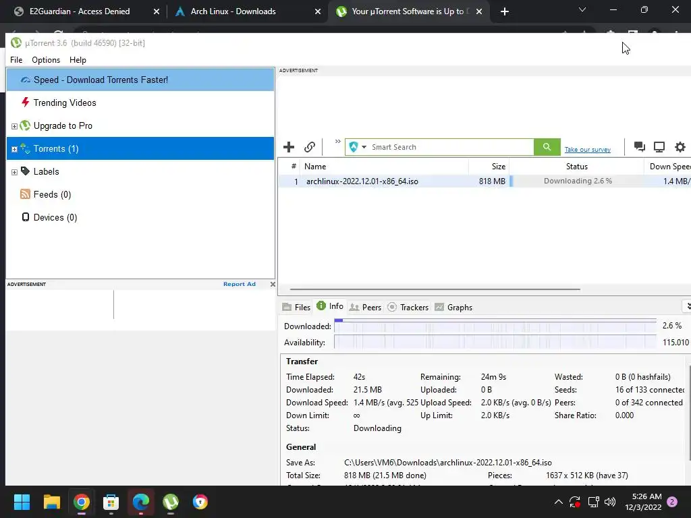Click the Trending Videos lightning icon

tap(25, 103)
